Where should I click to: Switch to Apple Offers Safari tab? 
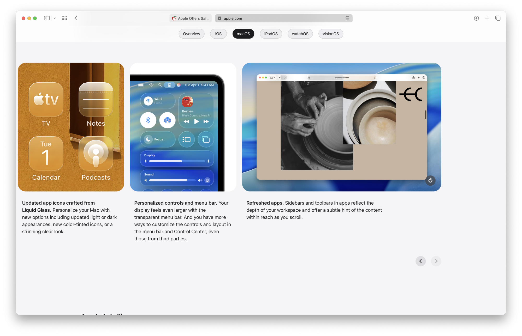191,18
